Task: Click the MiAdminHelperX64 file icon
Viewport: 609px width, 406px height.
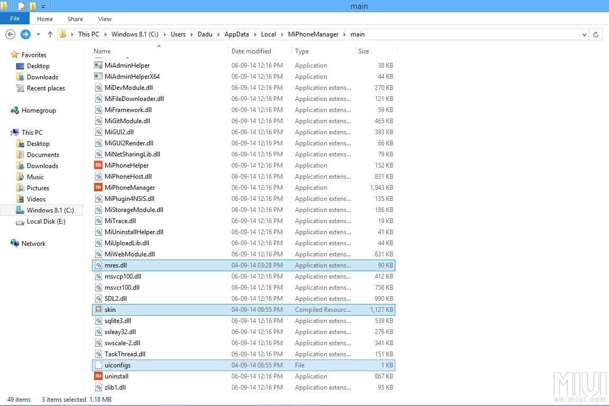Action: [x=98, y=76]
